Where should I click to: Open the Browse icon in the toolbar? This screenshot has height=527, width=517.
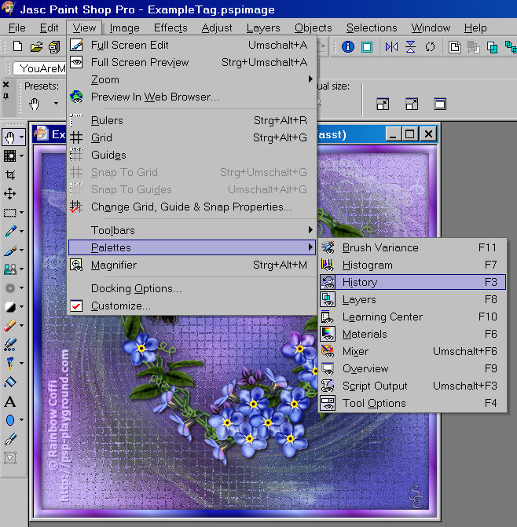click(54, 47)
